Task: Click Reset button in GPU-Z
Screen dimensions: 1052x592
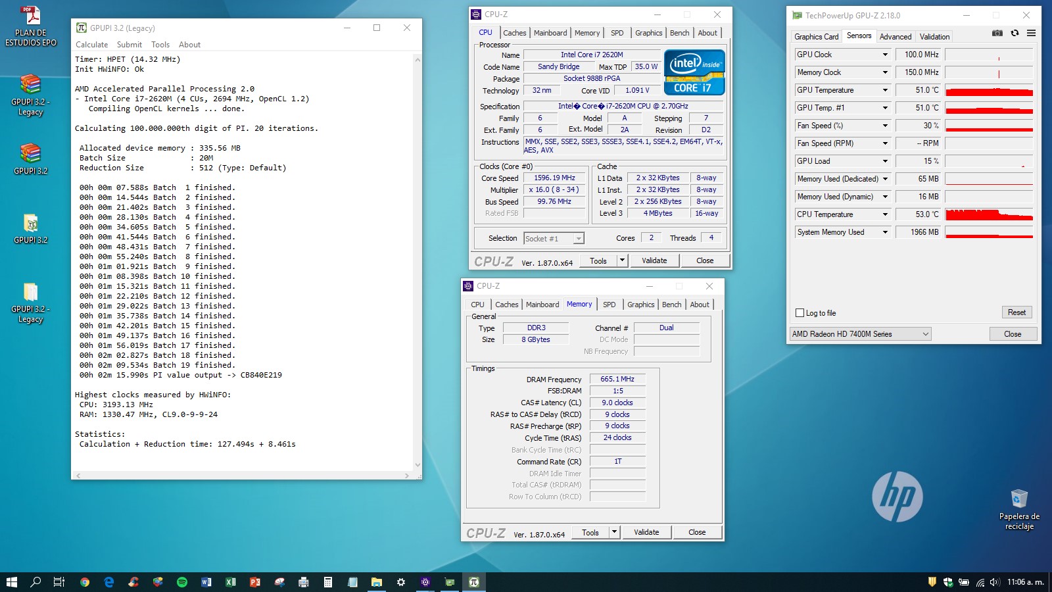Action: 1016,312
